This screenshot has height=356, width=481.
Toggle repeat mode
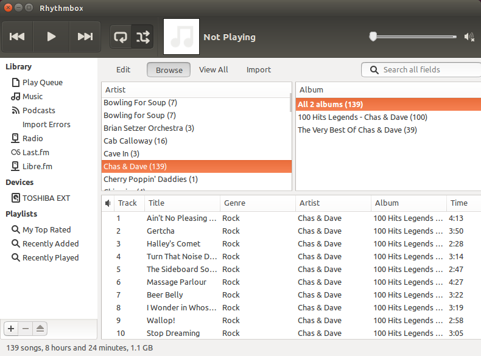click(121, 37)
